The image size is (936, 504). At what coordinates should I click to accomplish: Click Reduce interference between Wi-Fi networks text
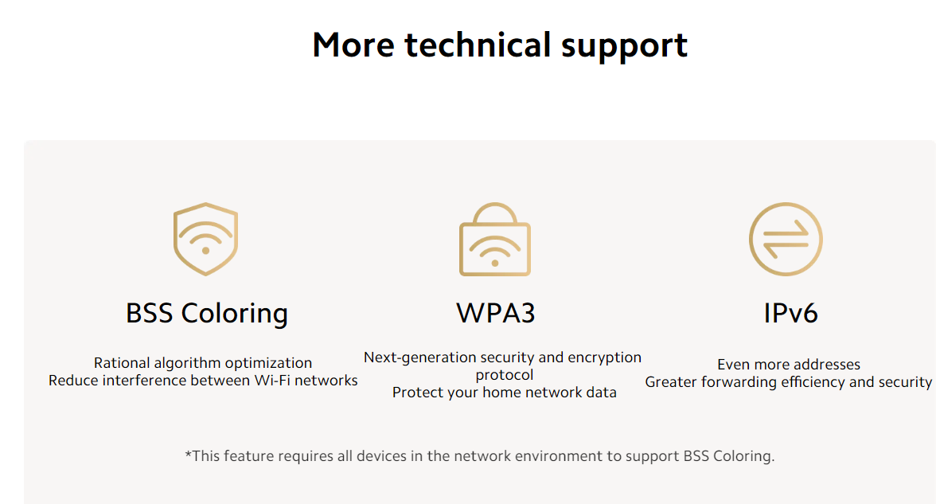(203, 381)
